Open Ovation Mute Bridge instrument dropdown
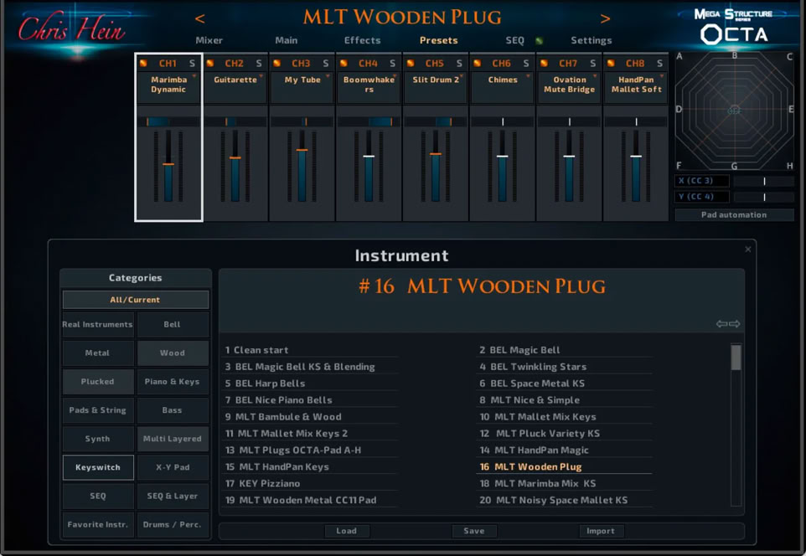The height and width of the screenshot is (556, 806). 570,87
